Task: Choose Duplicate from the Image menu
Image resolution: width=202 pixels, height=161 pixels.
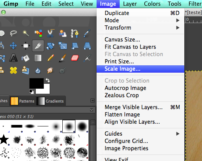Action: 140,13
